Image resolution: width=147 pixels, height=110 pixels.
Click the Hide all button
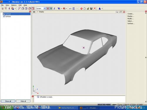[x=23, y=101]
